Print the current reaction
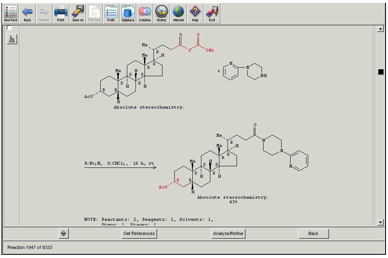This screenshot has height=258, width=388. pyautogui.click(x=61, y=14)
